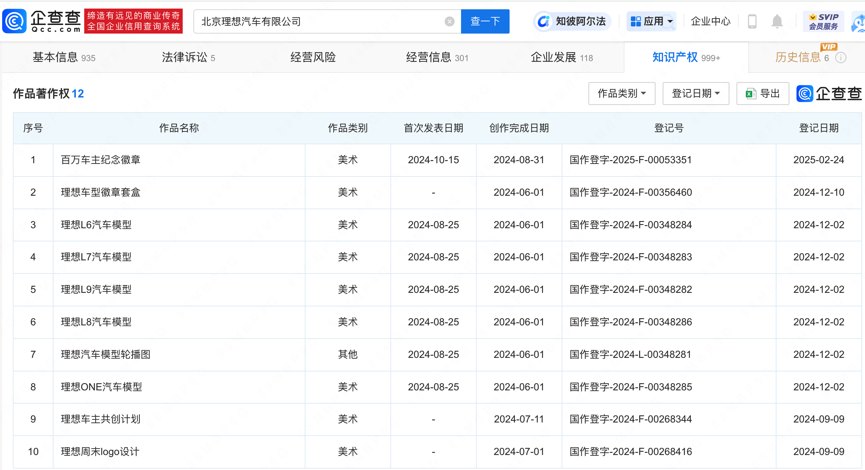Click the 创作完成日期 column header

(x=519, y=128)
